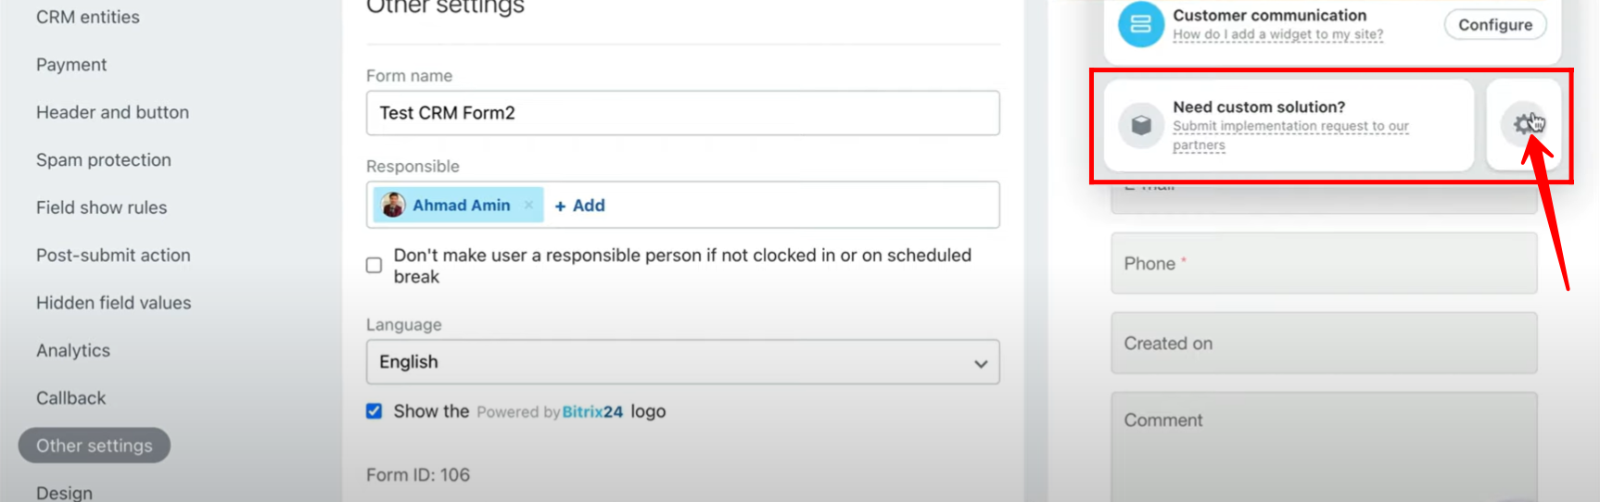Image resolution: width=1600 pixels, height=502 pixels.
Task: Open the Language dropdown set to English
Action: click(x=682, y=362)
